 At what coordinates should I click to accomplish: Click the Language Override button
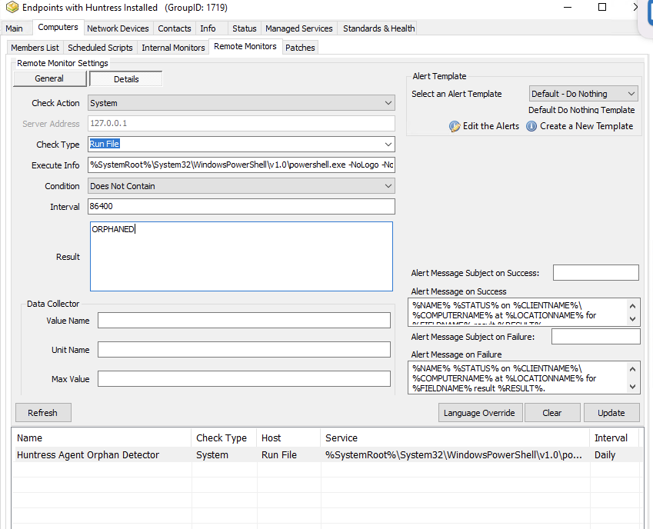pos(479,412)
